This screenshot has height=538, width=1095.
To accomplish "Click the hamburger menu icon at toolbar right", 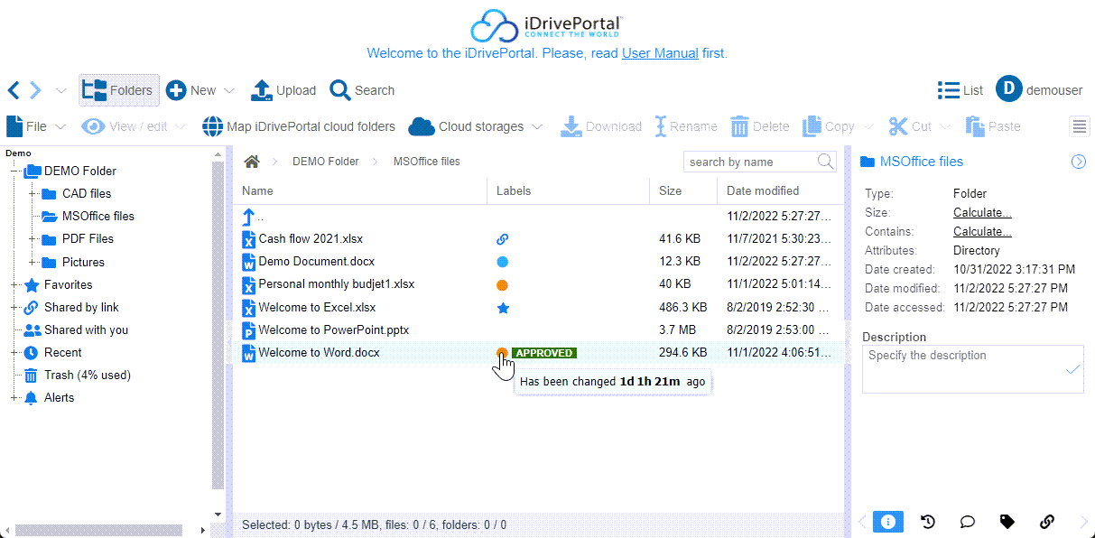I will point(1080,126).
